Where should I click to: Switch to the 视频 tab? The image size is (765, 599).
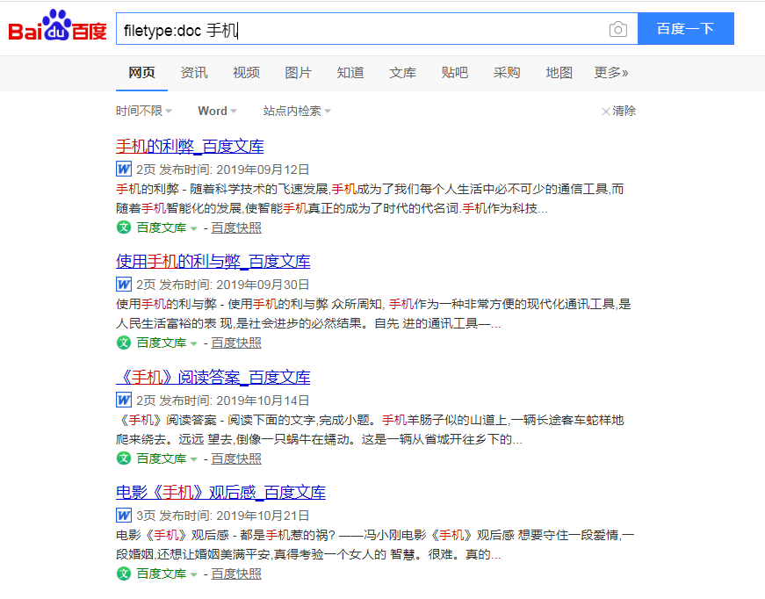247,73
